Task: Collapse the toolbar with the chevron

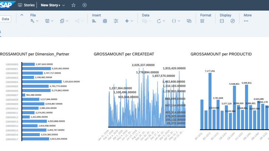Action: click(22, 15)
